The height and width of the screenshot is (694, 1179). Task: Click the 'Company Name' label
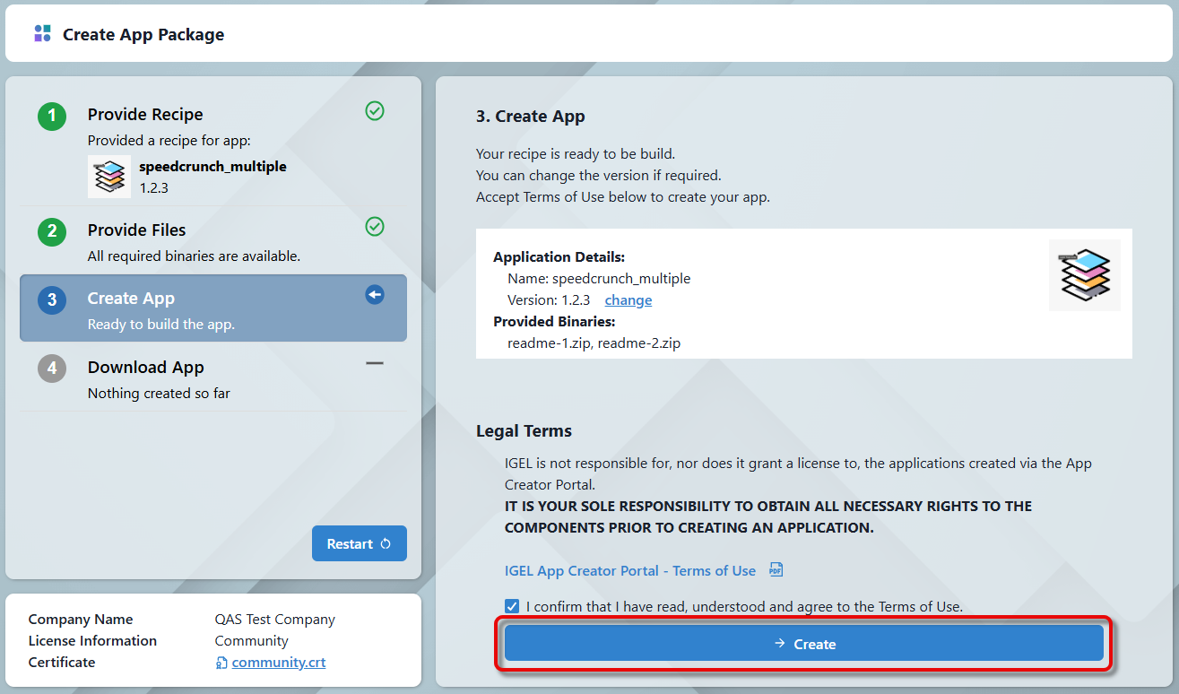(81, 620)
